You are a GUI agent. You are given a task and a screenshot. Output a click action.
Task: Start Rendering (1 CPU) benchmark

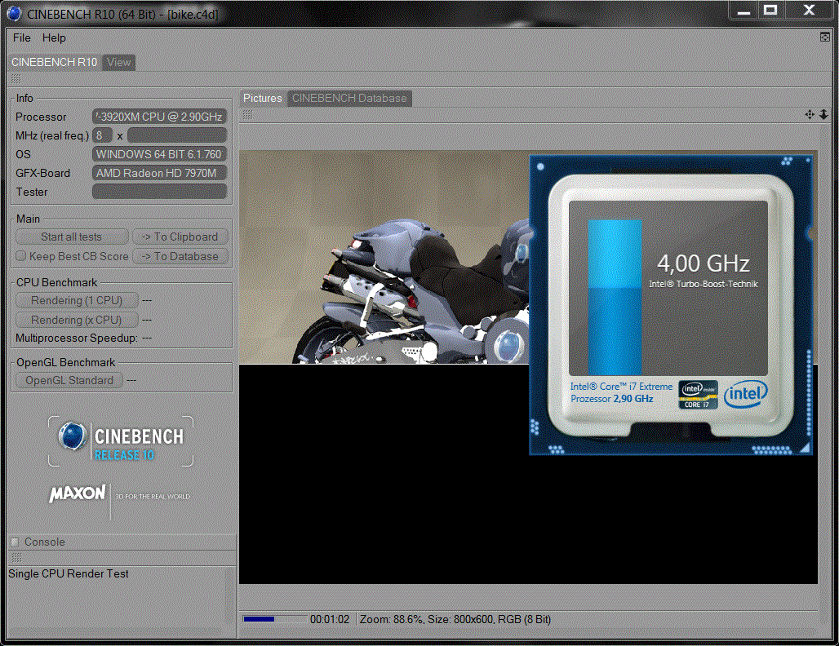(x=77, y=300)
